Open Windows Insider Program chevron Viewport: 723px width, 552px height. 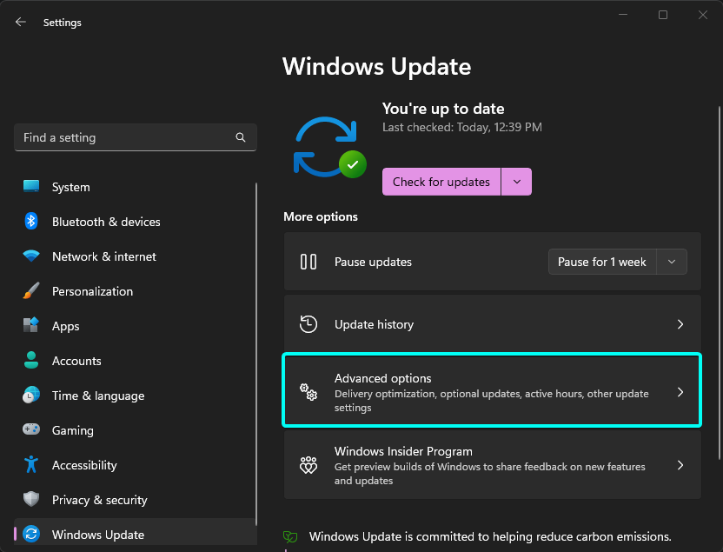click(x=680, y=465)
